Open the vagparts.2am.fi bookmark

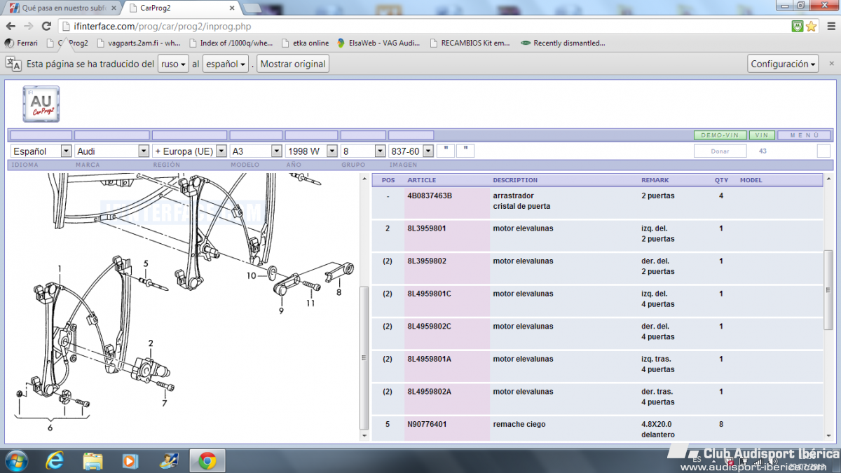coord(139,43)
